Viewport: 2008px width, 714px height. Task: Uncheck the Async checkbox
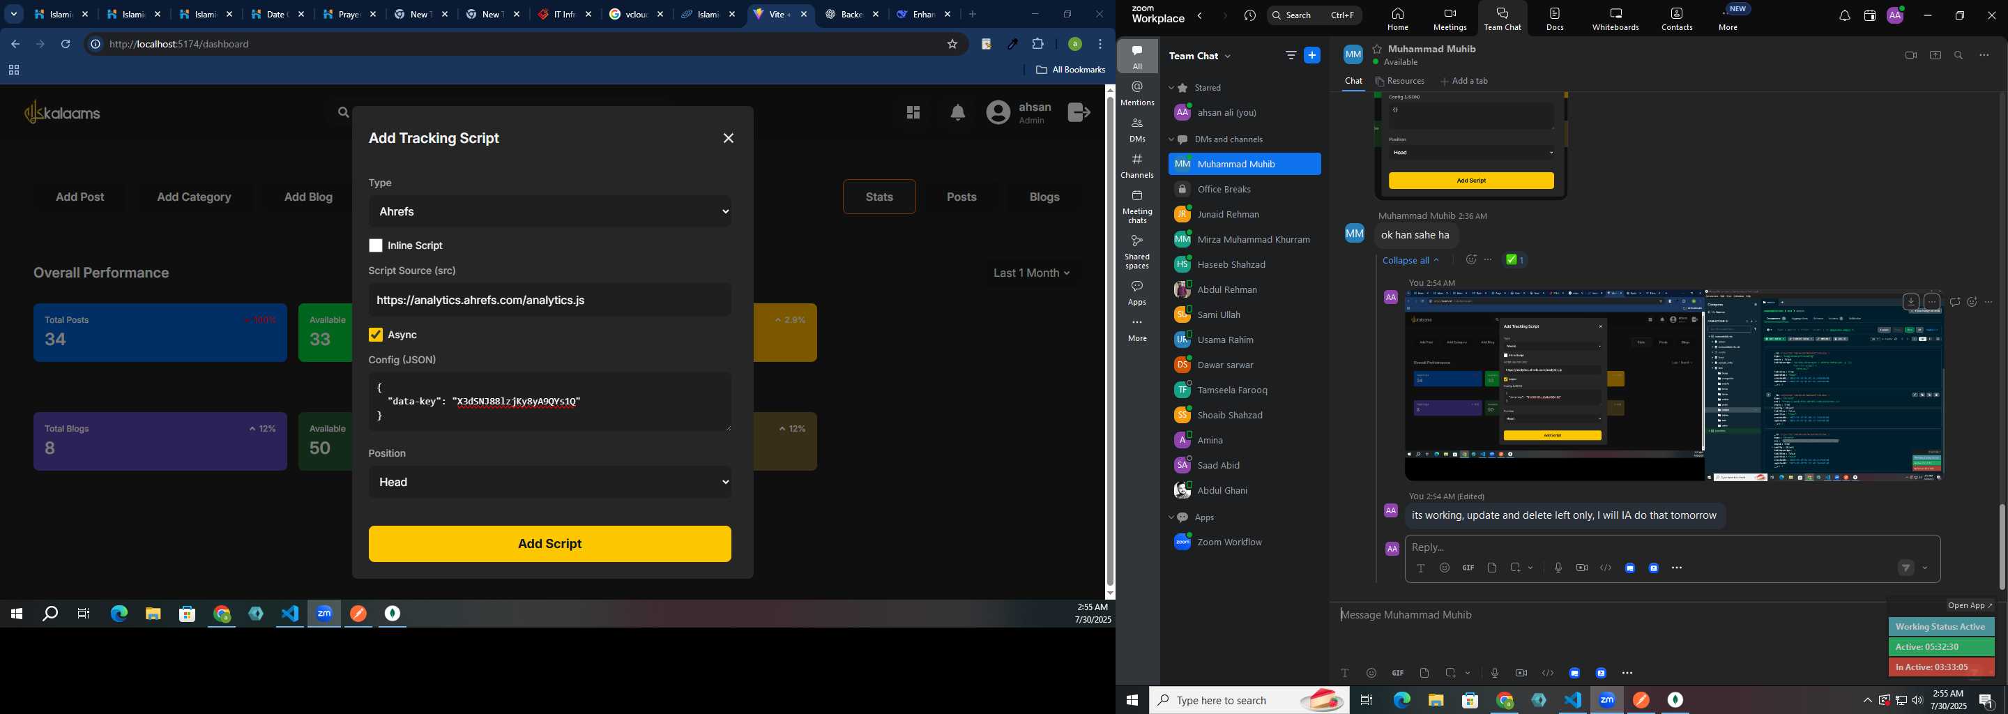[x=376, y=335]
